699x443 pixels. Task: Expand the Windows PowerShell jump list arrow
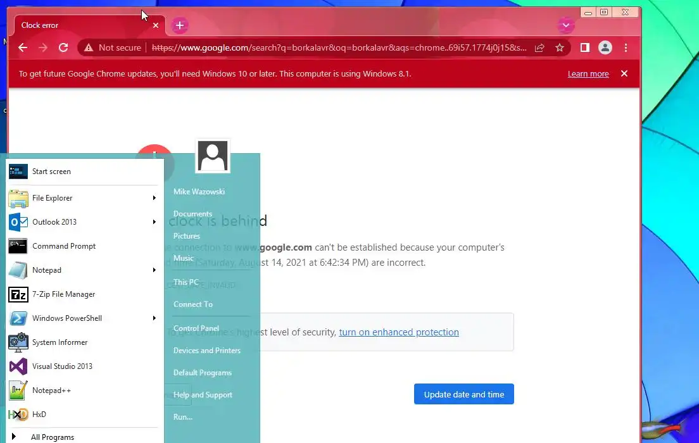(154, 318)
